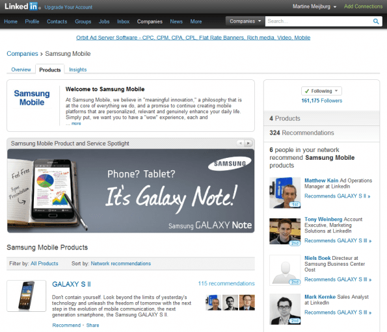This screenshot has height=332, width=387.
Task: Click Share under GALAXY S II
Action: tap(92, 325)
